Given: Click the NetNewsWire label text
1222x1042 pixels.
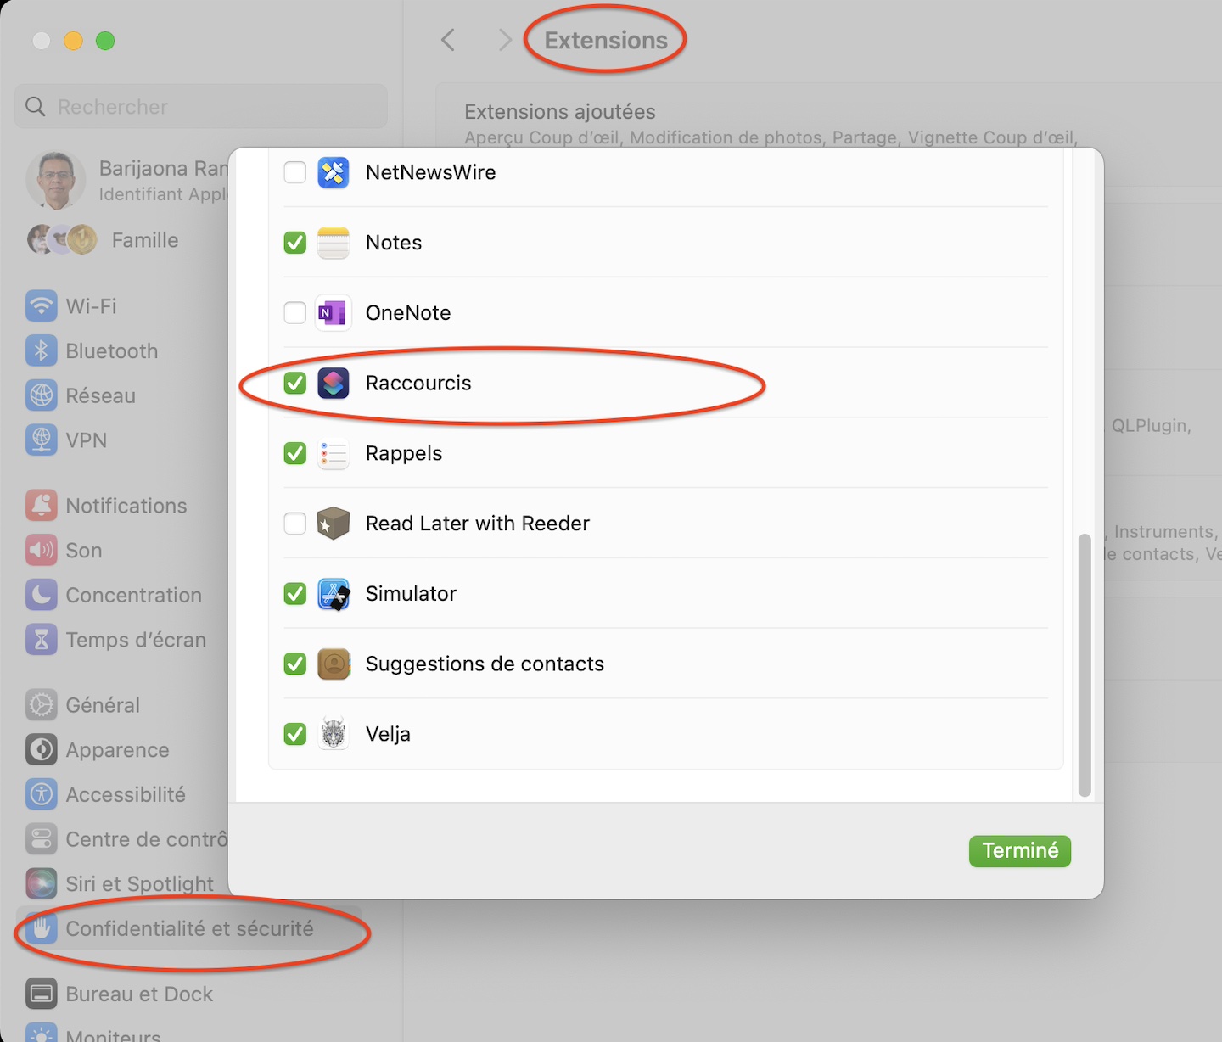Looking at the screenshot, I should (x=430, y=172).
